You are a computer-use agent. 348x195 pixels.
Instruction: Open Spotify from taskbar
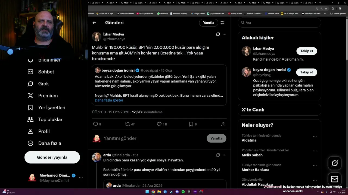coord(183,192)
